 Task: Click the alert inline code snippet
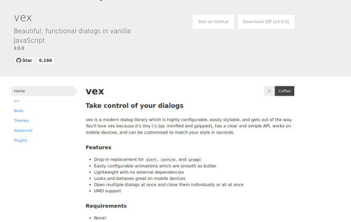(151, 160)
